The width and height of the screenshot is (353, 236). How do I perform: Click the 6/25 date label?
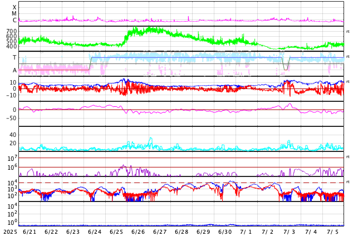pos(116,232)
